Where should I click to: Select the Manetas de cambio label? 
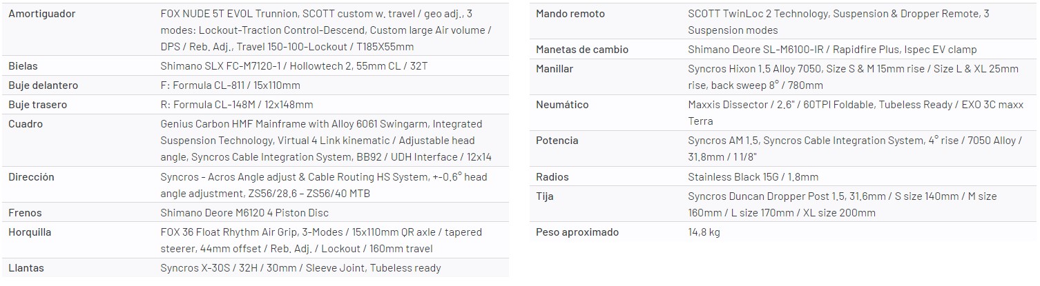582,50
